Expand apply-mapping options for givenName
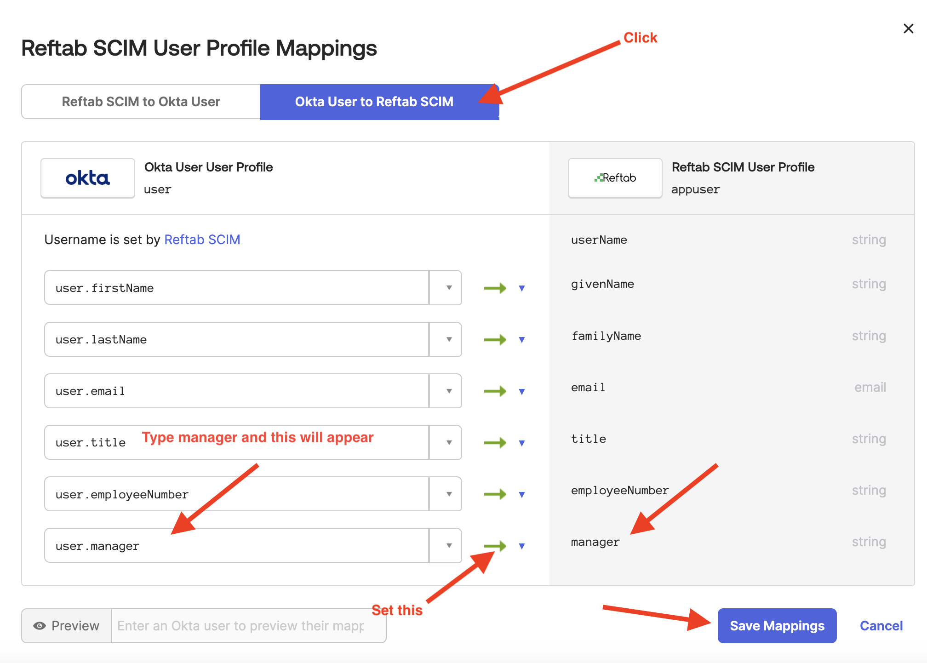927x663 pixels. coord(522,288)
